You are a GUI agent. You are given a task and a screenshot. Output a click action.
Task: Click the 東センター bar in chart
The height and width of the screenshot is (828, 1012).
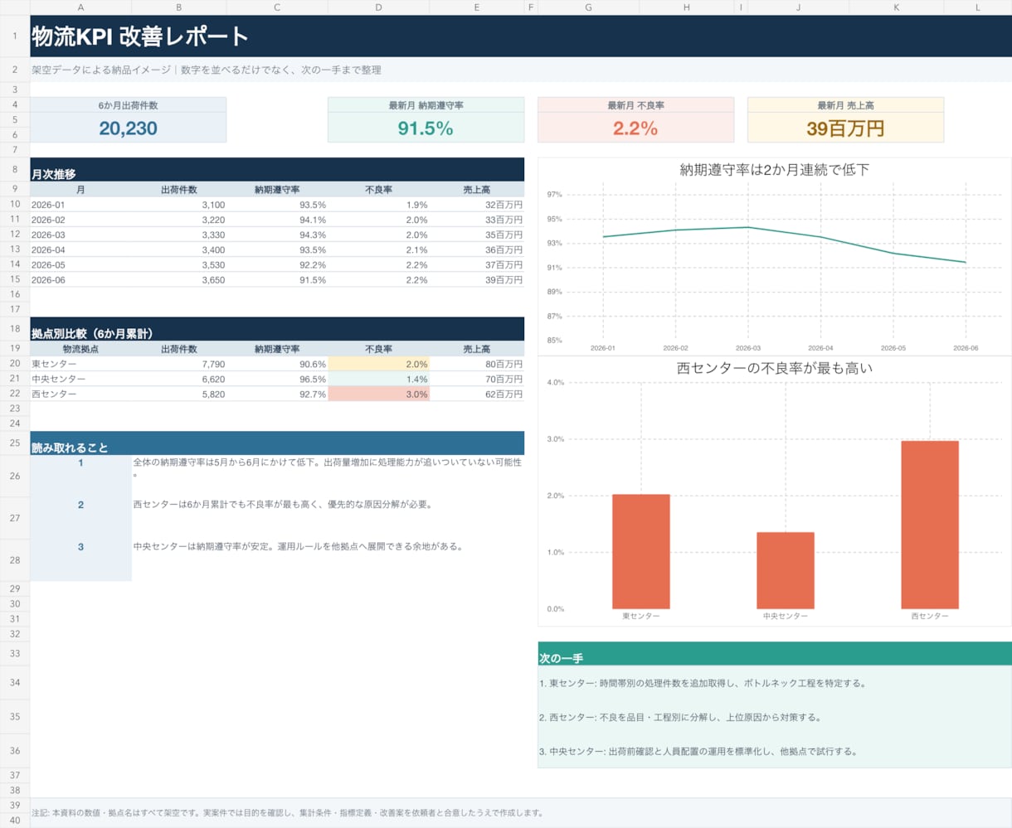[x=641, y=552]
